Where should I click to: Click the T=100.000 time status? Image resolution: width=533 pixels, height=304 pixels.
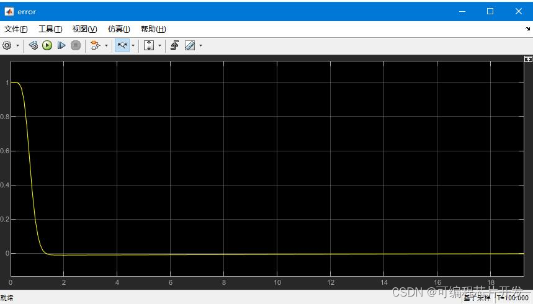click(x=513, y=298)
